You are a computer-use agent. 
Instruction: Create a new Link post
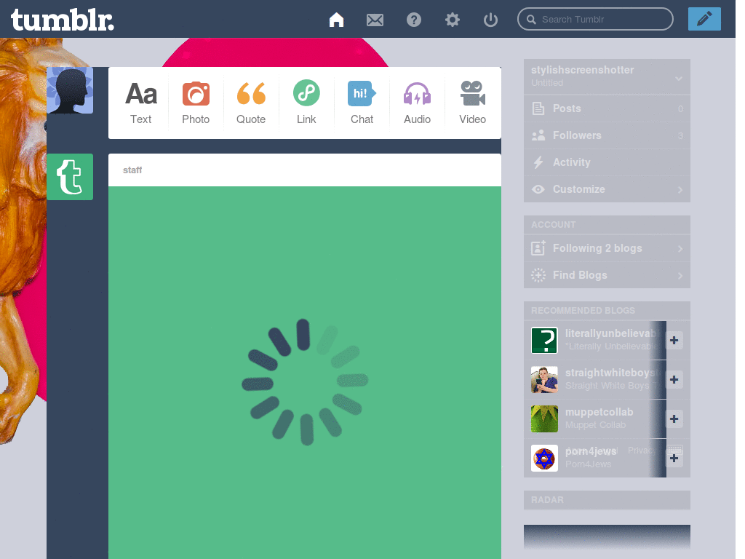306,103
